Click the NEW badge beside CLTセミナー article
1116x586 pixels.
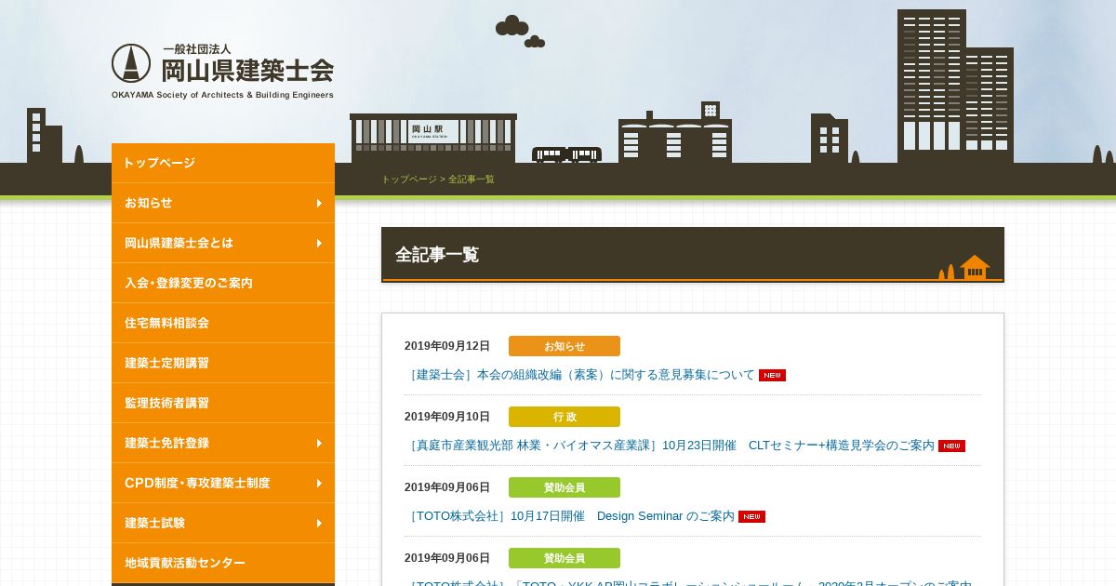pyautogui.click(x=951, y=446)
